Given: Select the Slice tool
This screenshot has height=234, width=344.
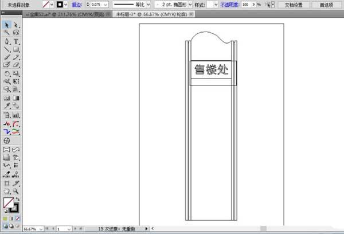Looking at the screenshot, I should click(x=16, y=183).
